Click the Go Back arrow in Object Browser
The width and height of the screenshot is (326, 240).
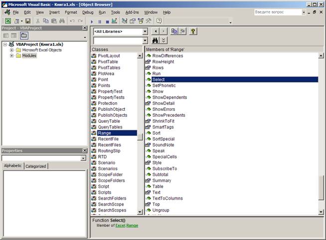click(x=155, y=31)
